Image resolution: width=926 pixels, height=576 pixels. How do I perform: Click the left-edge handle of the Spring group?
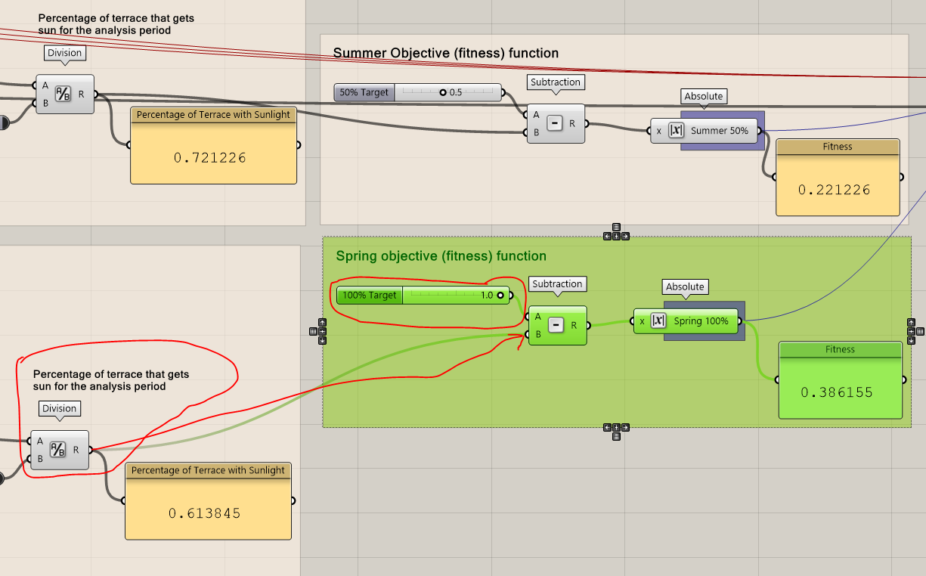(317, 331)
